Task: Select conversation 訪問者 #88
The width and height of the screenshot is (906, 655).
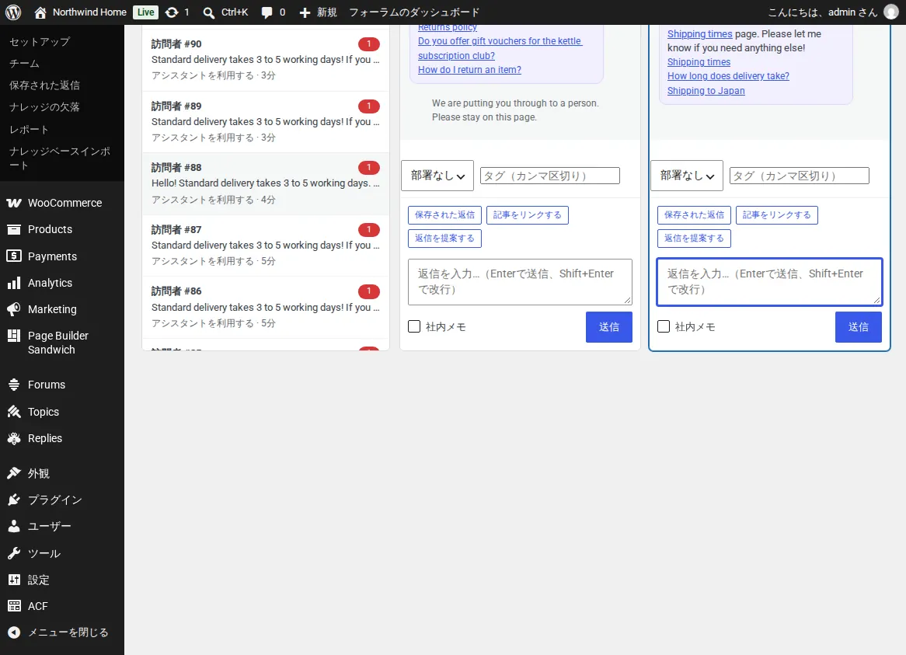Action: (x=265, y=183)
